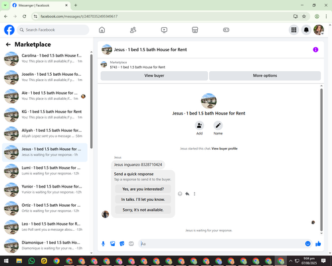Screen dimensions: 332x266
Task: Click the message text field
Action: coord(221,244)
